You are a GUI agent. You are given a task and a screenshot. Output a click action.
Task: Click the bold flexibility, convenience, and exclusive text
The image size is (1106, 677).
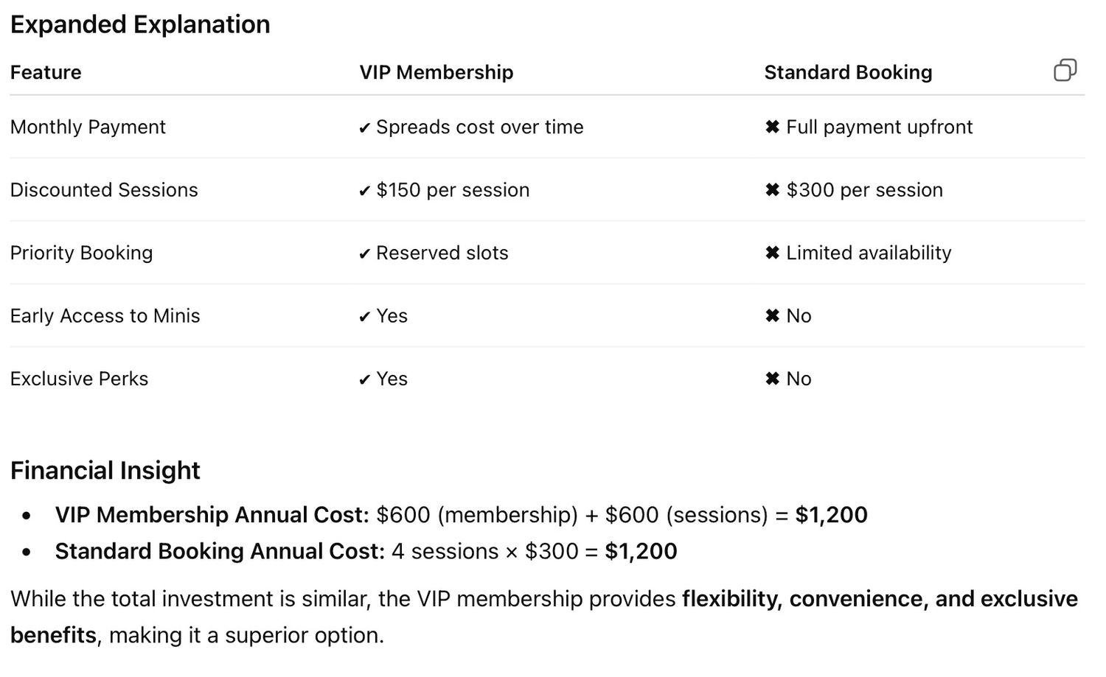pyautogui.click(x=880, y=599)
